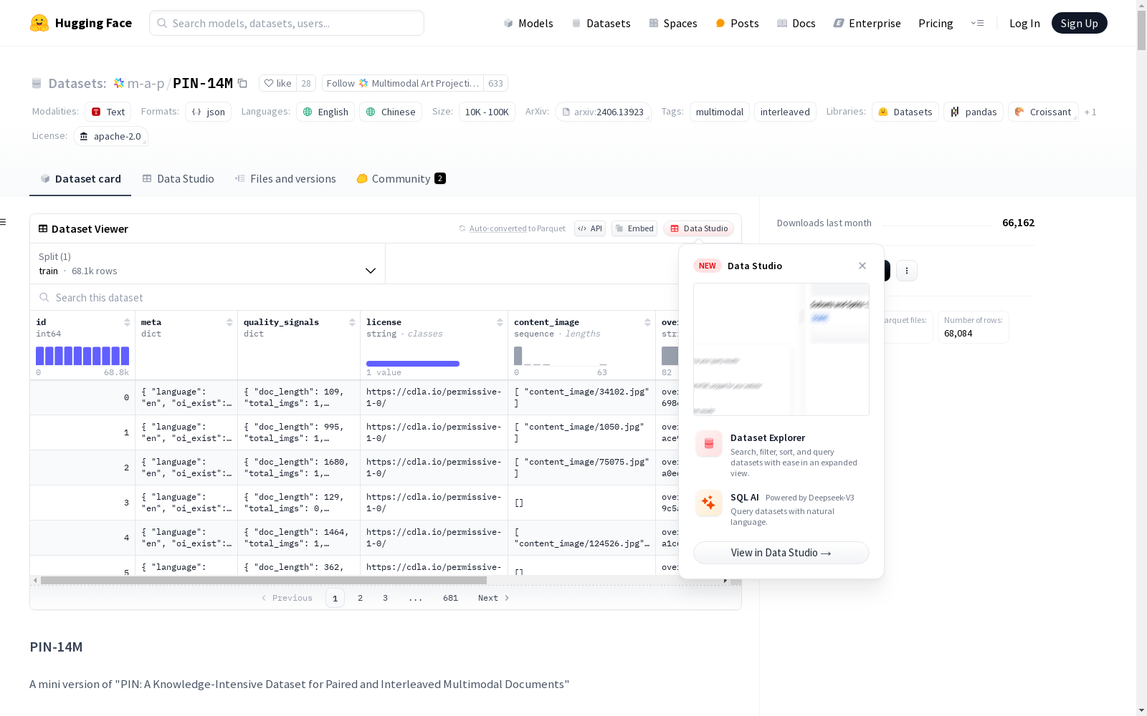
Task: Click the horizontal table scrollbar thumb
Action: 264,580
